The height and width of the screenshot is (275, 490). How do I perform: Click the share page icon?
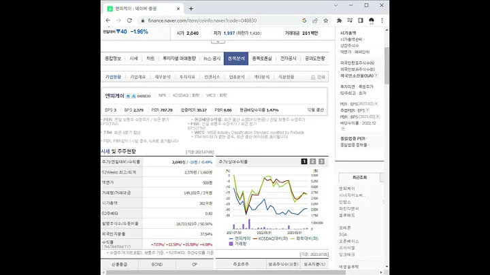(x=314, y=20)
